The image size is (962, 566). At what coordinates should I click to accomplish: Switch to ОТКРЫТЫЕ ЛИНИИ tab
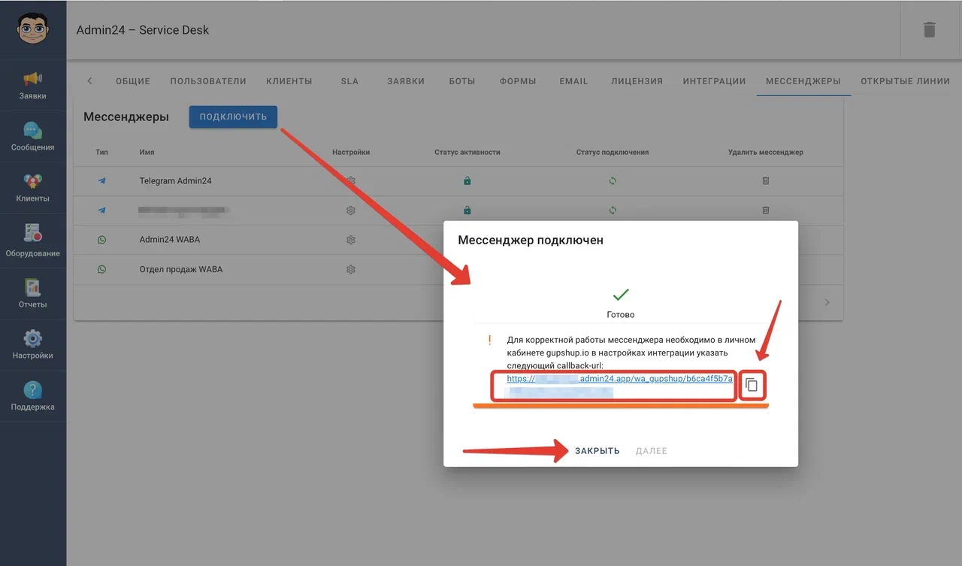coord(906,81)
